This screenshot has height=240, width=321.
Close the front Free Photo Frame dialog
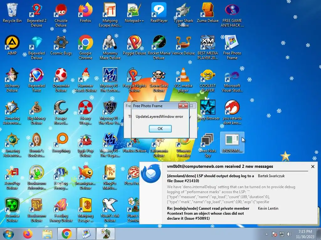click(x=183, y=106)
